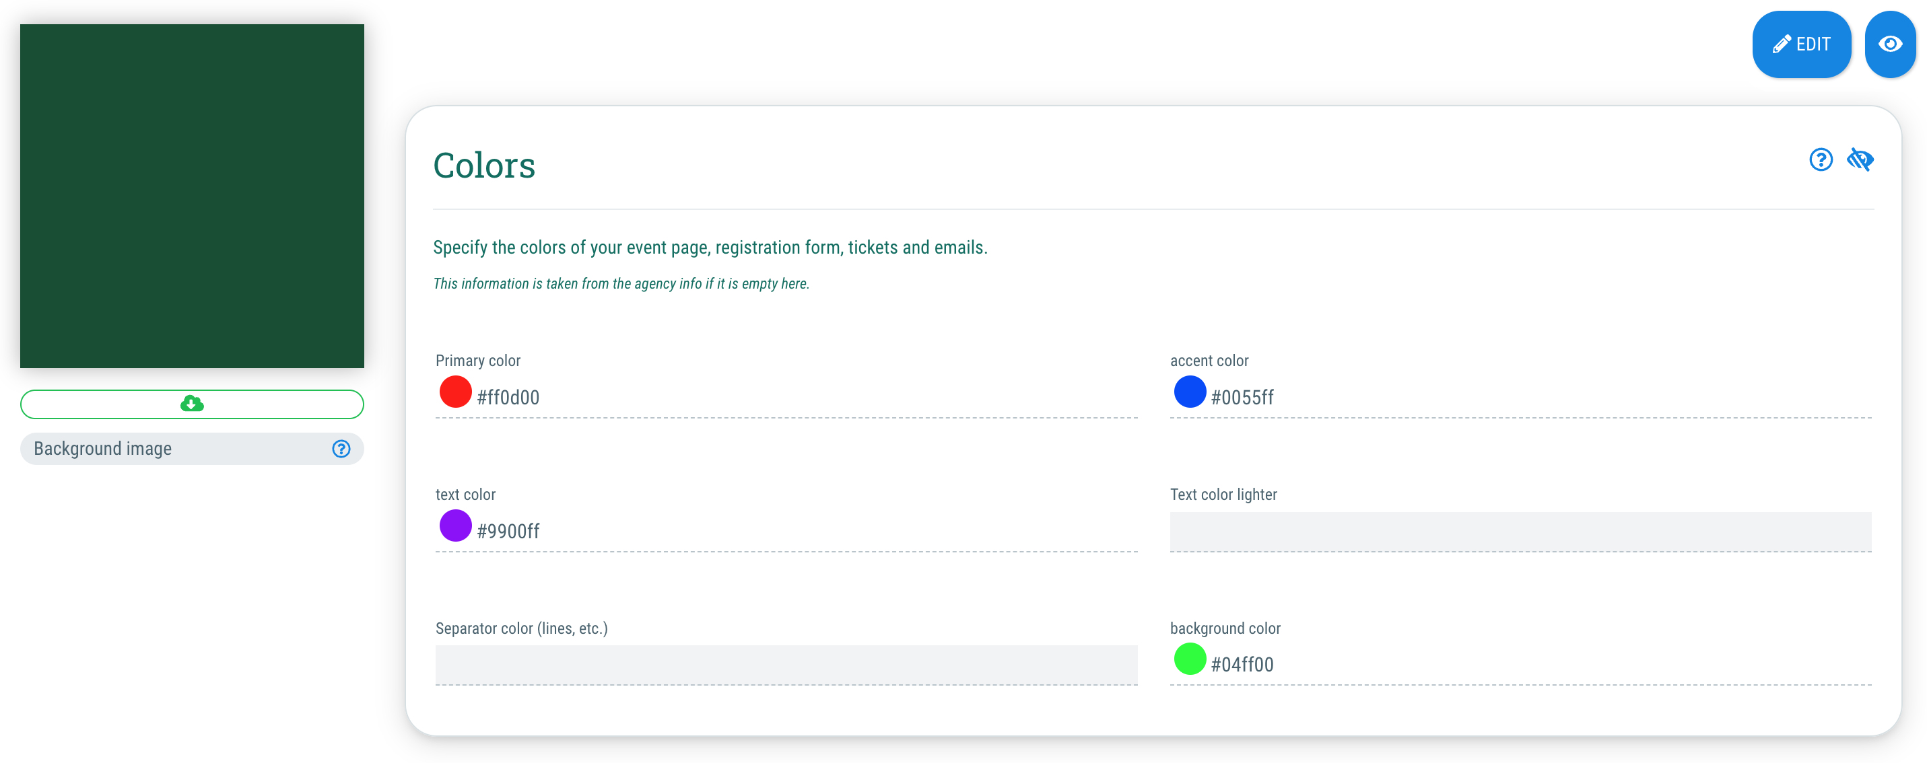Pick the green background color swatch
Image resolution: width=1927 pixels, height=763 pixels.
[x=1190, y=659]
